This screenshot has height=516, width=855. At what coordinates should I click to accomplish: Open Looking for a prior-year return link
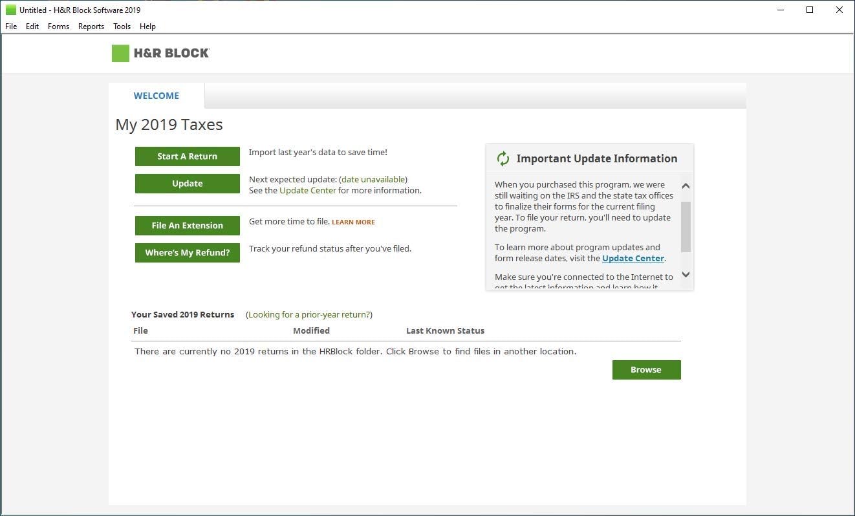click(309, 314)
